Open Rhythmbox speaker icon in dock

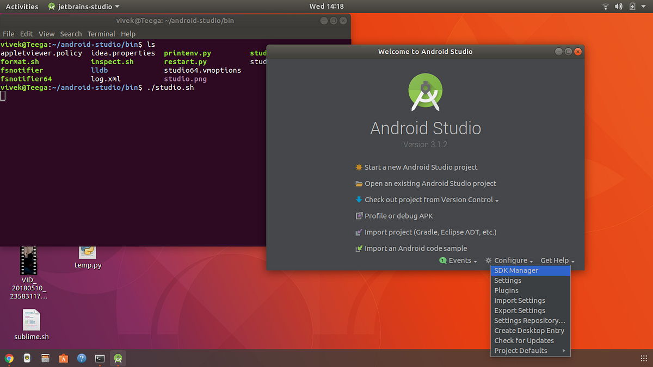[x=27, y=358]
